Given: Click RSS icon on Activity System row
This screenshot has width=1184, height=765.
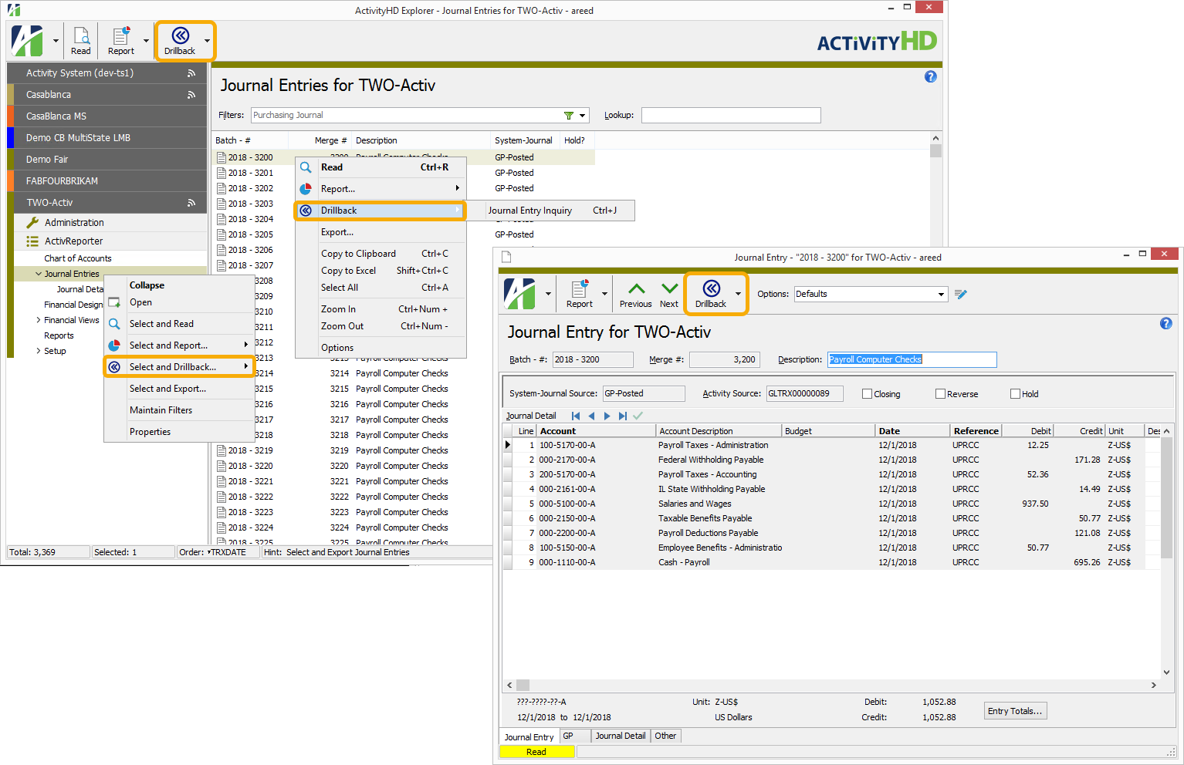Looking at the screenshot, I should tap(191, 73).
